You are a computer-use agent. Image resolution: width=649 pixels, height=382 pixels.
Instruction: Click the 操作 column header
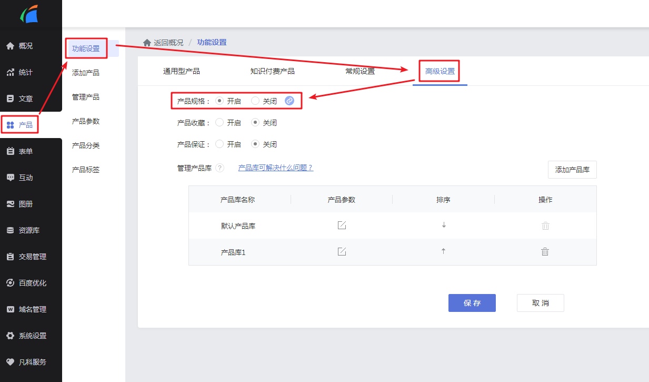(545, 200)
